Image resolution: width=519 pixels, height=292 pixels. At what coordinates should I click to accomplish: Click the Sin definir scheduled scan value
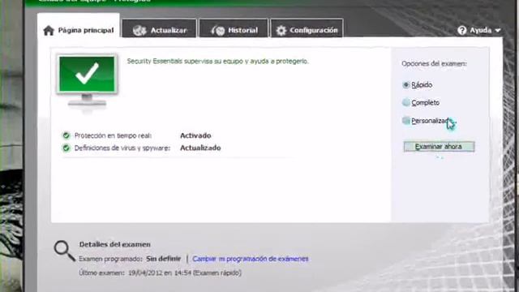[164, 259]
